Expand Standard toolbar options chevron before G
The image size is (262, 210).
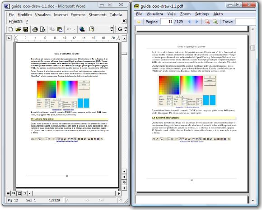point(112,29)
